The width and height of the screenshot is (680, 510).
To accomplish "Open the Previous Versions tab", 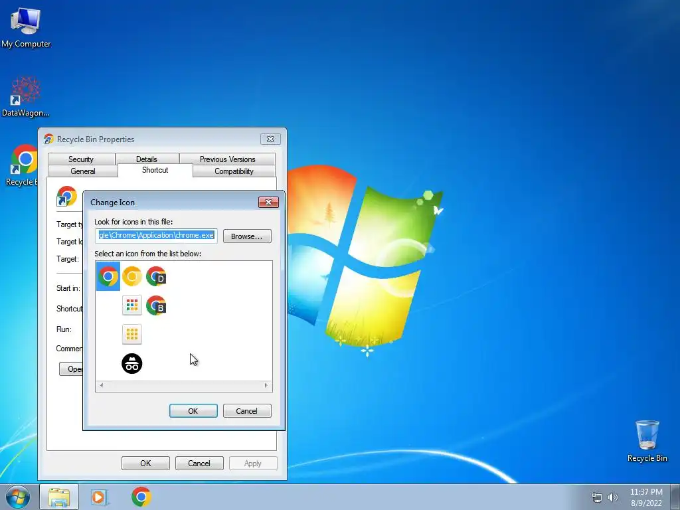I will pos(227,159).
